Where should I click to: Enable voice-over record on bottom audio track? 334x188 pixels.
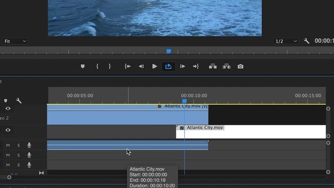point(29,165)
